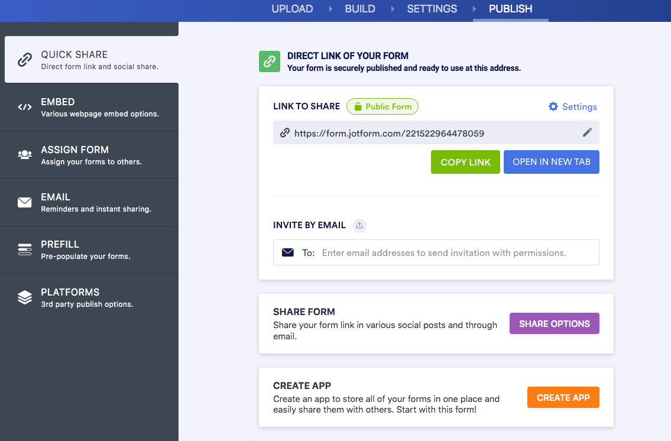Select the Publish tab
The height and width of the screenshot is (441, 671).
[510, 9]
